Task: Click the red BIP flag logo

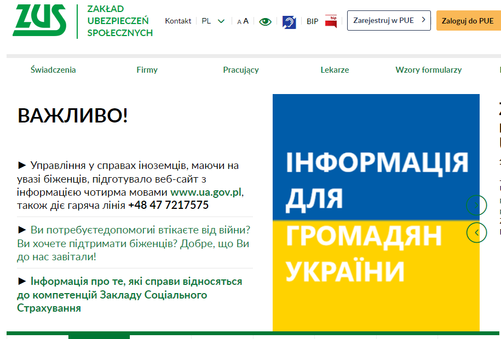Action: (x=331, y=21)
